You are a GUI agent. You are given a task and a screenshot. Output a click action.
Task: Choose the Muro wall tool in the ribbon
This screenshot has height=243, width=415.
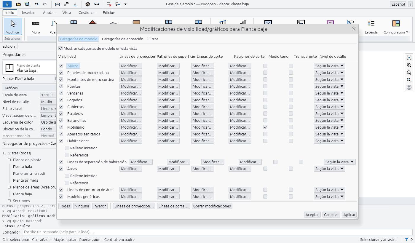tap(36, 26)
